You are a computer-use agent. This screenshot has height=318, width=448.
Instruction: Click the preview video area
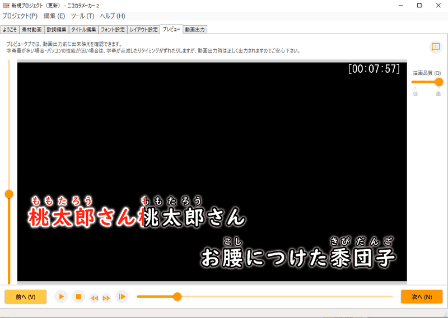(x=212, y=172)
